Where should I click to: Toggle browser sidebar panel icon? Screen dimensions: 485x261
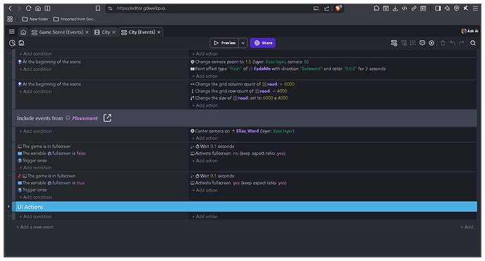pyautogui.click(x=438, y=8)
